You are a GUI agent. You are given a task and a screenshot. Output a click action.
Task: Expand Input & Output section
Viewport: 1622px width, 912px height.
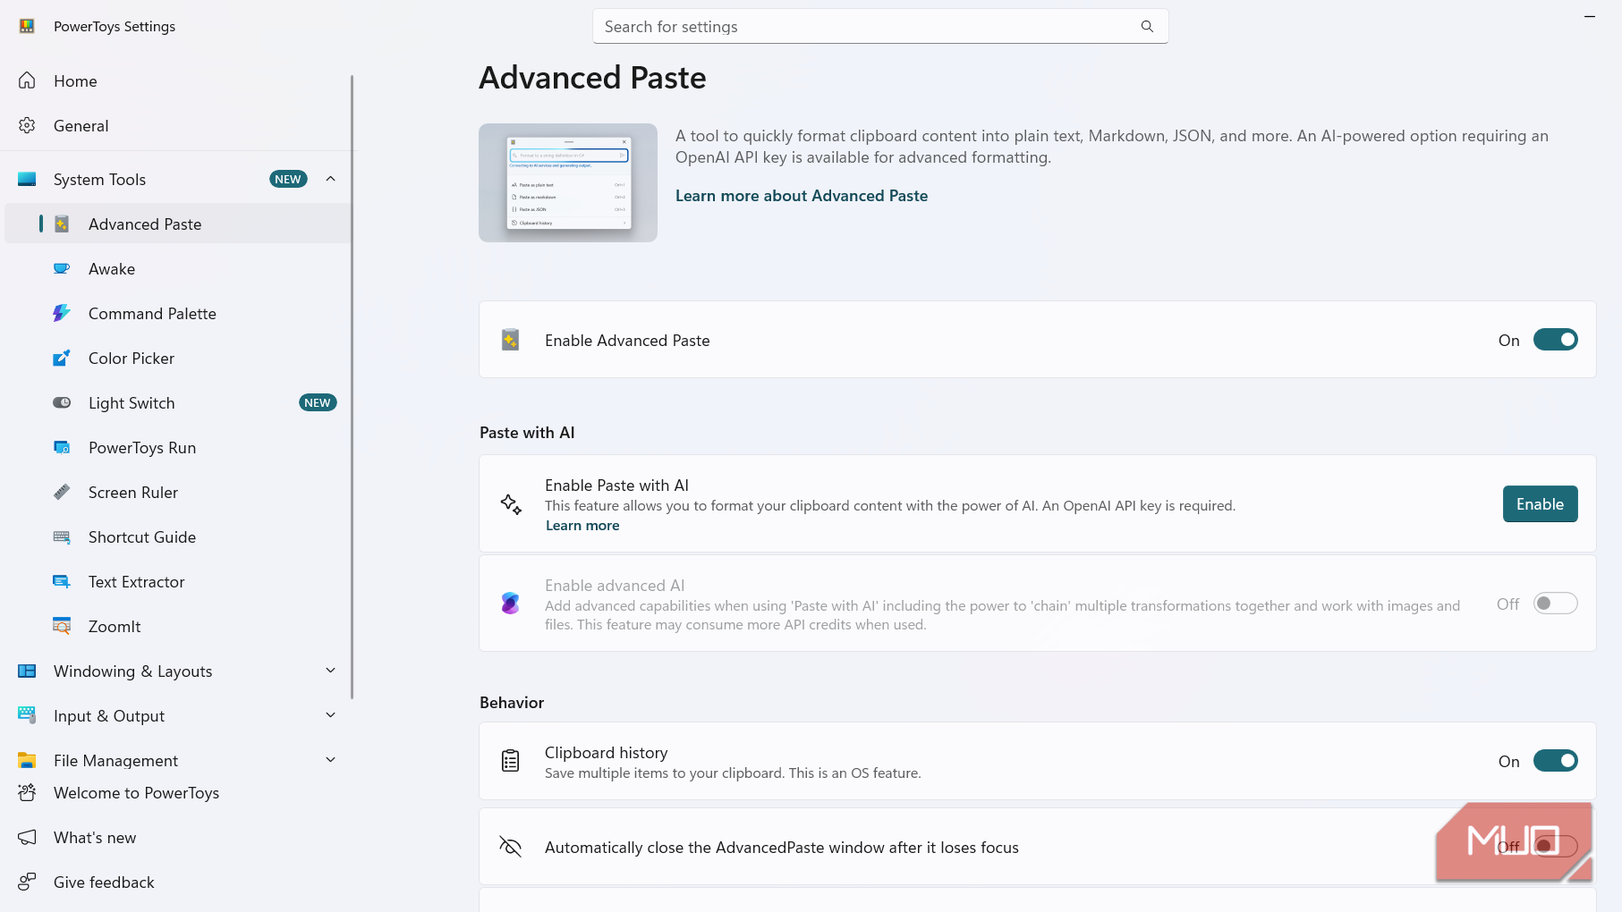click(331, 715)
